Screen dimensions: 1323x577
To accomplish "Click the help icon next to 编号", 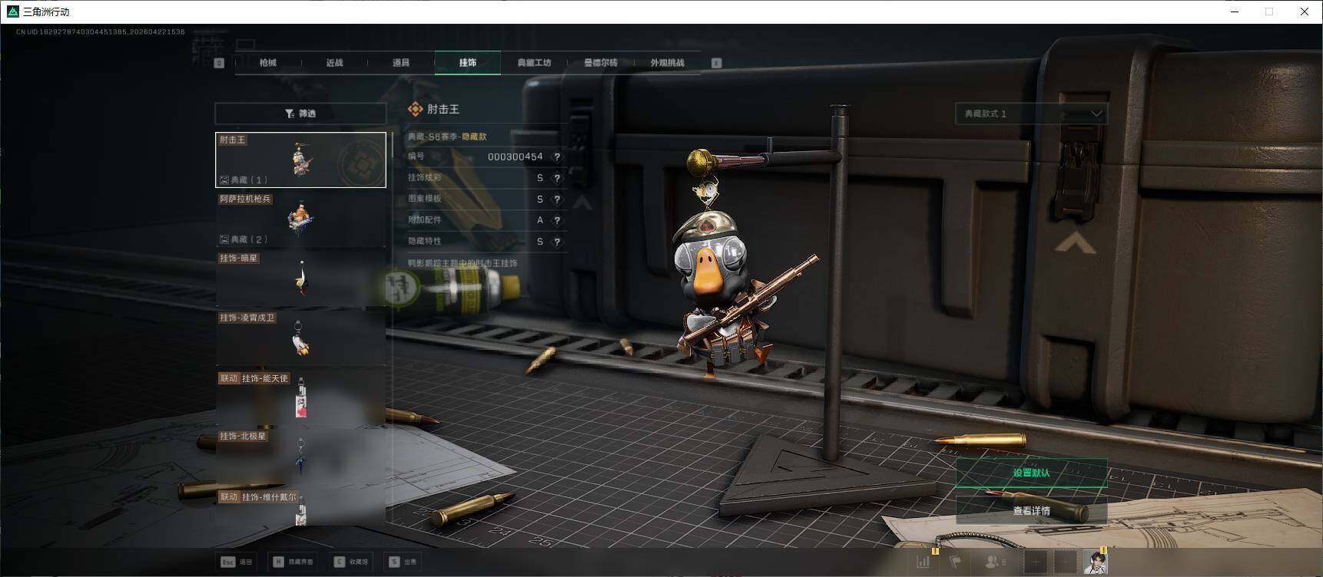I will [557, 157].
